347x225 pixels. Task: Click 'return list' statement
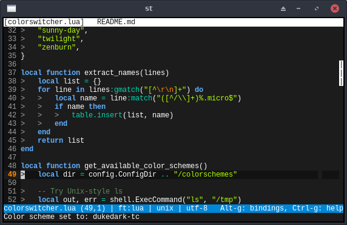click(x=61, y=140)
